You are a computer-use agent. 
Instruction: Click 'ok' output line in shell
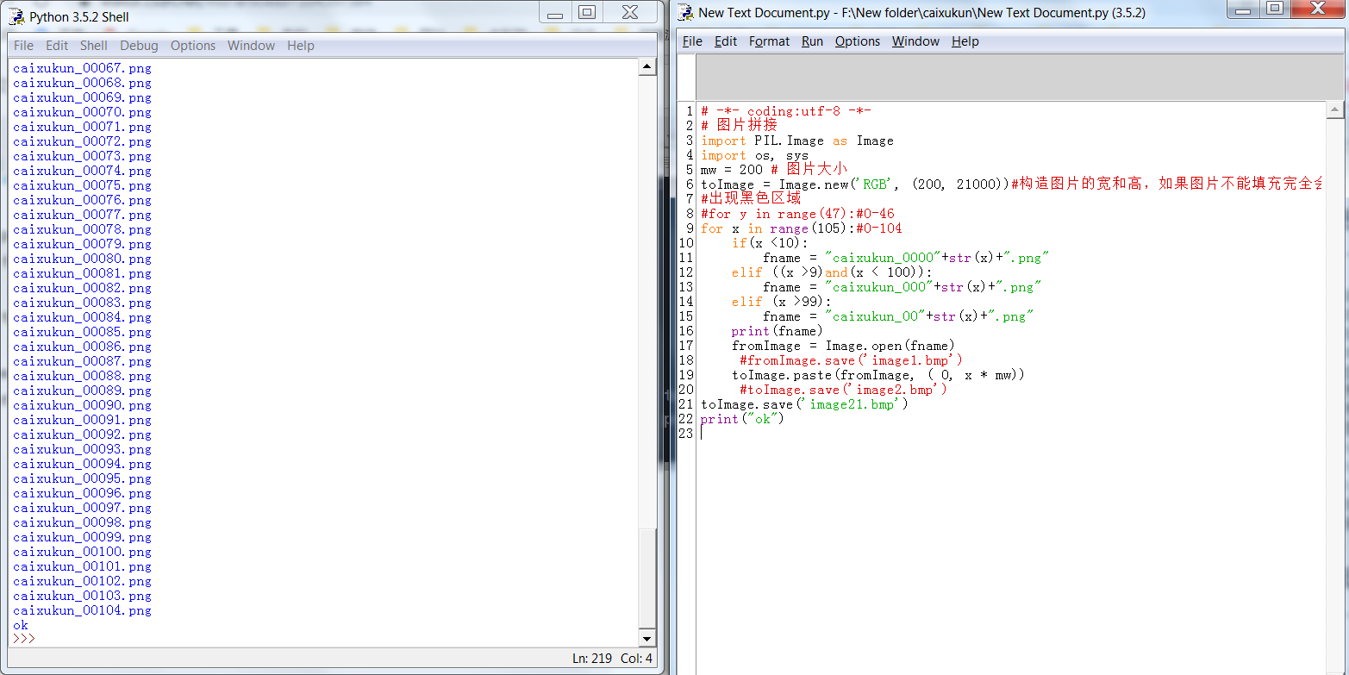point(21,625)
